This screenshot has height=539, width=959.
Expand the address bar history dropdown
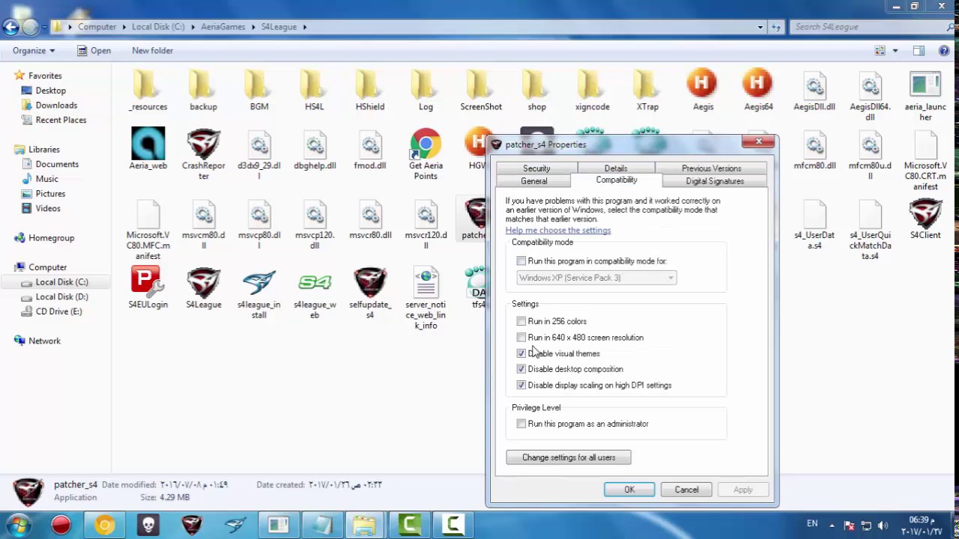tap(760, 27)
